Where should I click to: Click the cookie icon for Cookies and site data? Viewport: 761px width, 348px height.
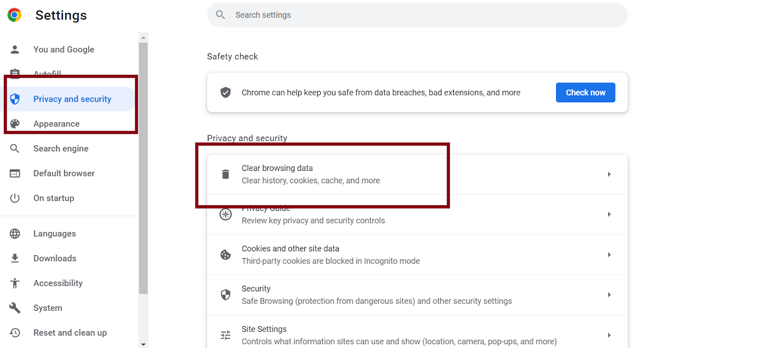[226, 255]
